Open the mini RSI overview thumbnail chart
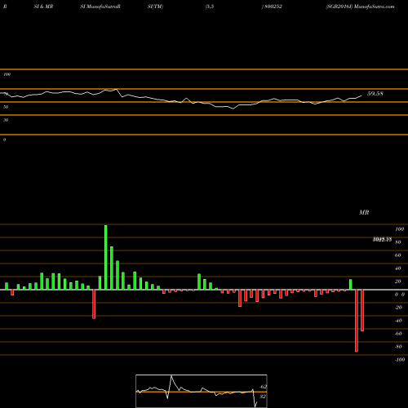The height and width of the screenshot is (408, 408). 202,391
